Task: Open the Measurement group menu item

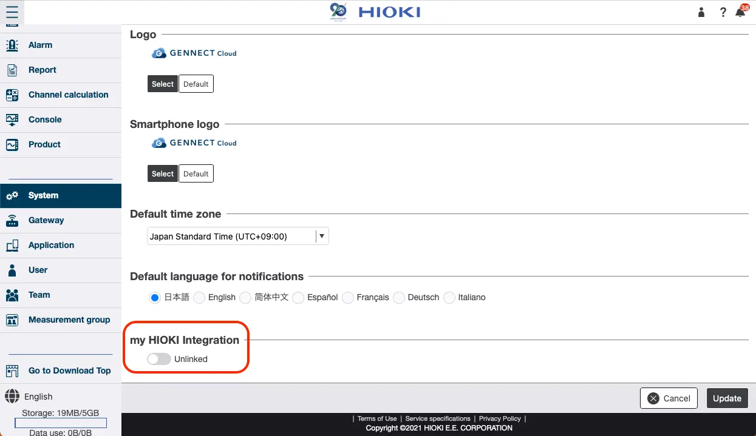Action: point(61,320)
